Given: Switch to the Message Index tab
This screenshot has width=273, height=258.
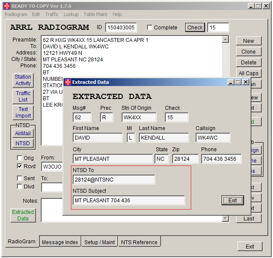Looking at the screenshot, I should coord(60,242).
